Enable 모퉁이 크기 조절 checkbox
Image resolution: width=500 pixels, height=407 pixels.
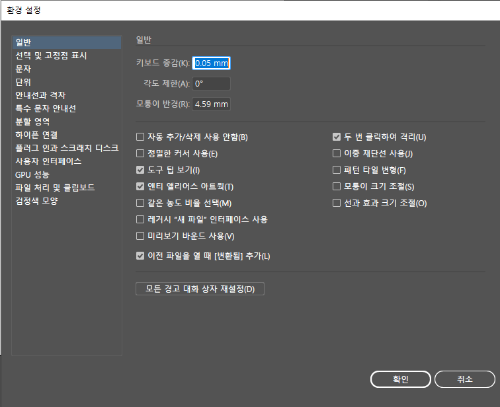pyautogui.click(x=337, y=186)
